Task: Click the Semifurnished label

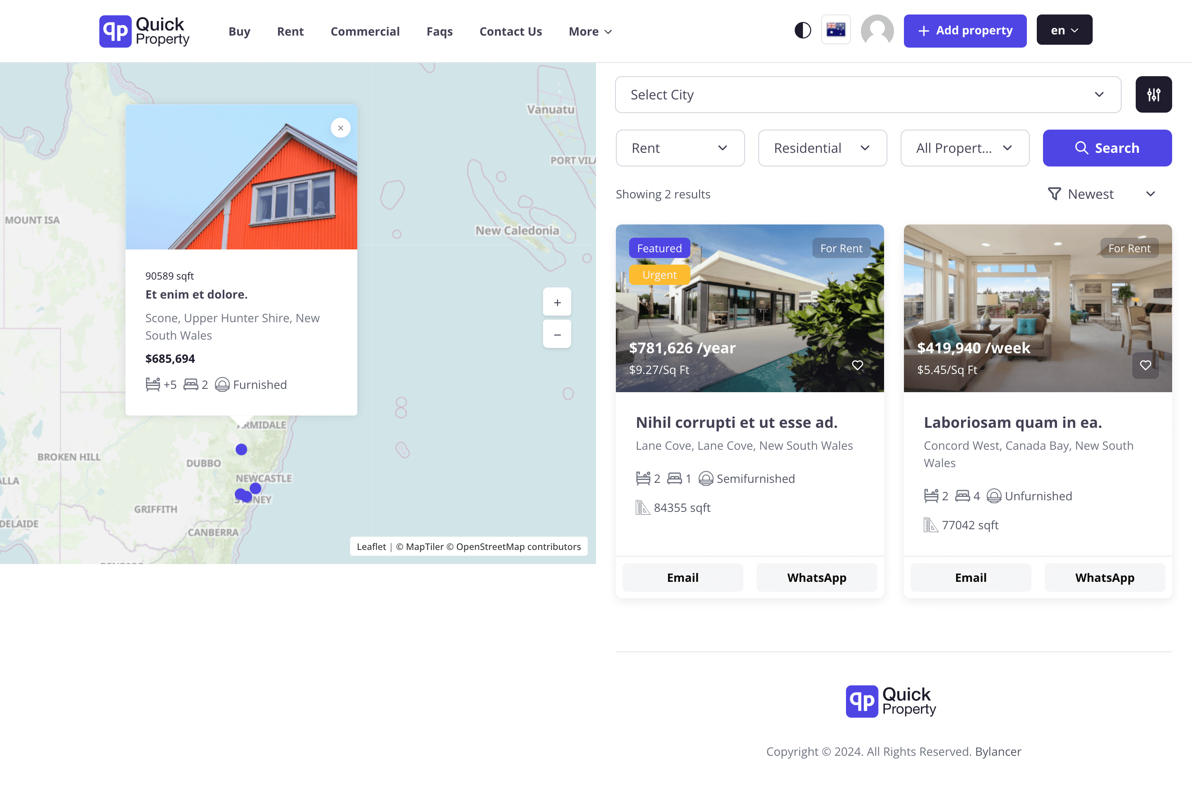Action: pyautogui.click(x=755, y=479)
